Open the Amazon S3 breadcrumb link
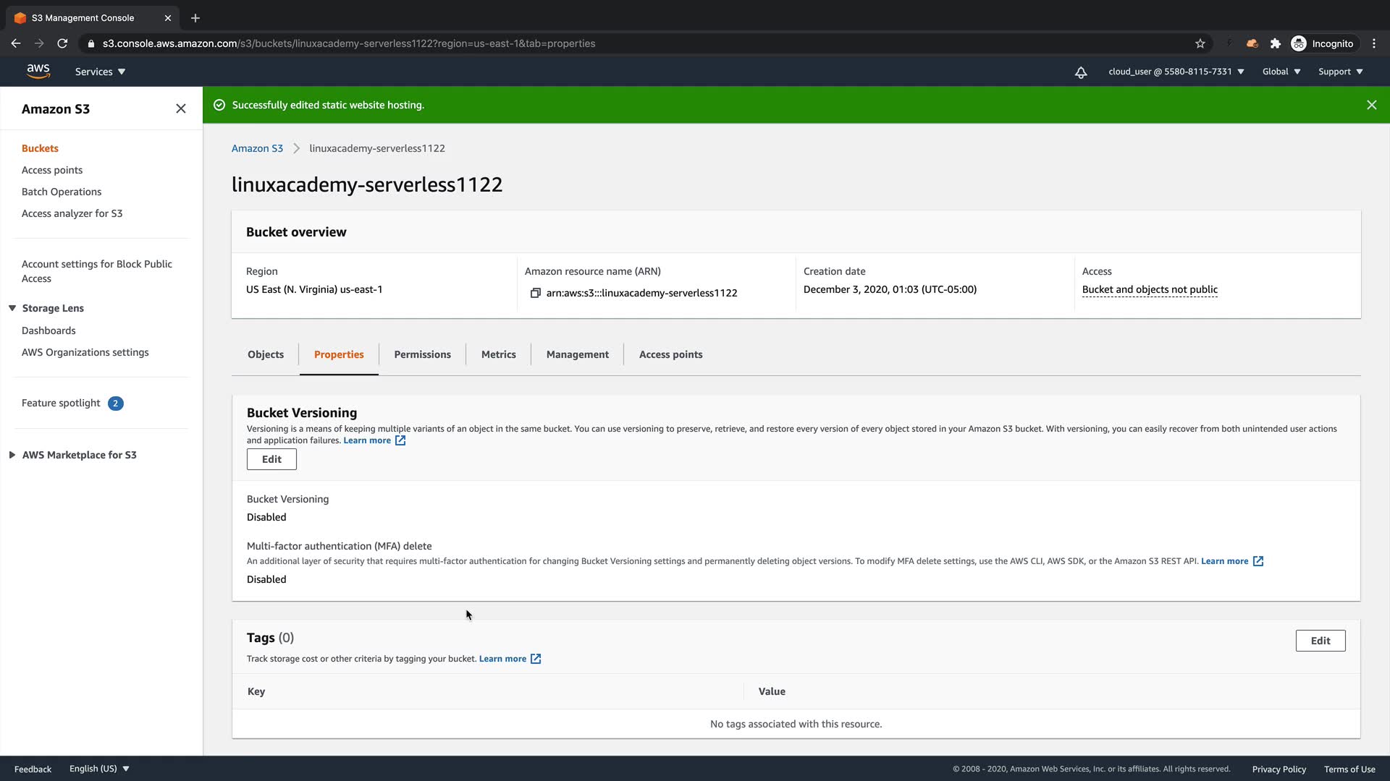 tap(257, 148)
